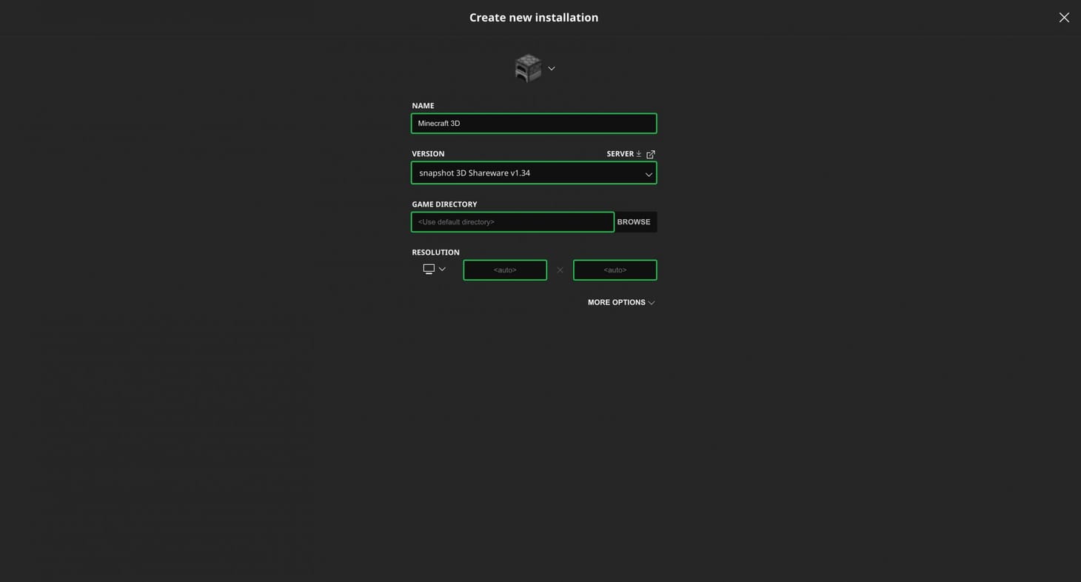The image size is (1081, 582).
Task: Close the Create new installation dialog
Action: 1064,16
